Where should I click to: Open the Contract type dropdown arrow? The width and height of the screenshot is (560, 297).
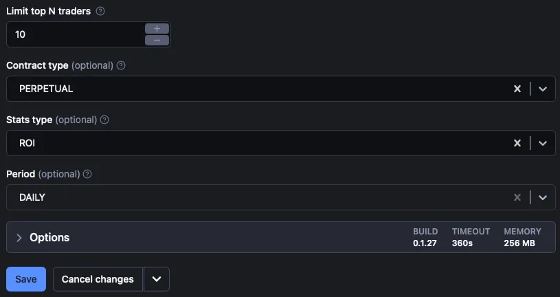point(543,89)
